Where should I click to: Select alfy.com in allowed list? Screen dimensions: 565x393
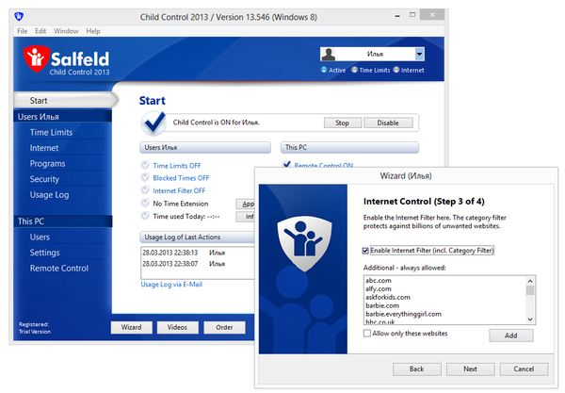point(379,288)
